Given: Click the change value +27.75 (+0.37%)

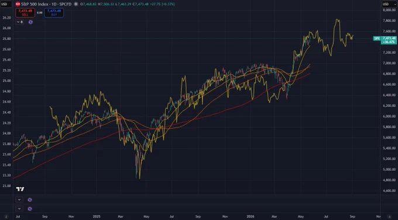Looking at the screenshot, I should [162, 4].
